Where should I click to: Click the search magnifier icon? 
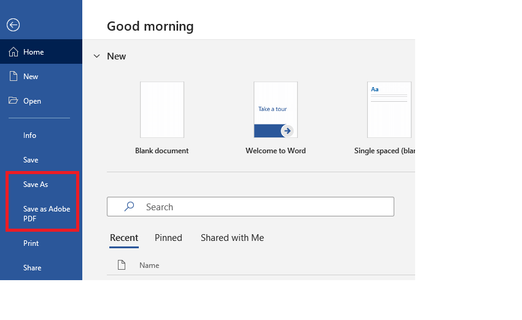tap(129, 207)
